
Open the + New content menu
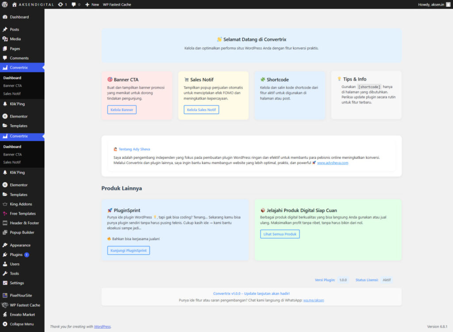(92, 4)
